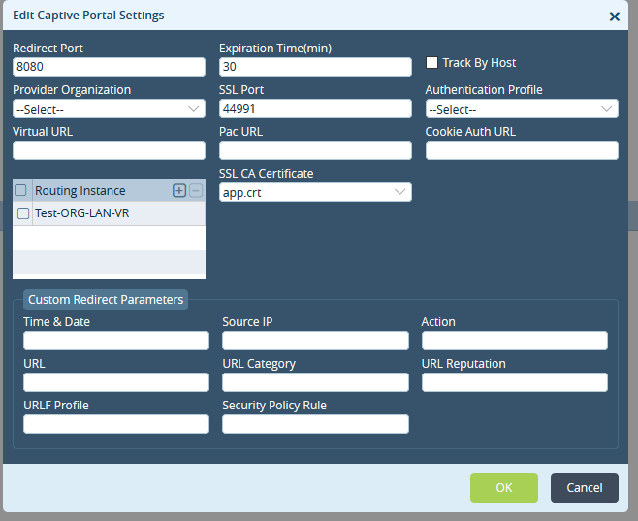Click the remove Routing Instance minus icon
The image size is (638, 521).
(196, 190)
